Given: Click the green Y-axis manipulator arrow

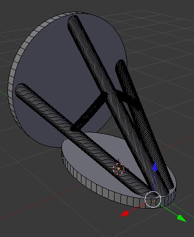Looking at the screenshot, I should (x=181, y=219).
